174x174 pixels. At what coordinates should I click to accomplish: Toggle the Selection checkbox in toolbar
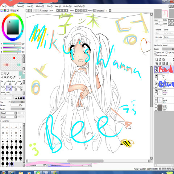[41, 11]
